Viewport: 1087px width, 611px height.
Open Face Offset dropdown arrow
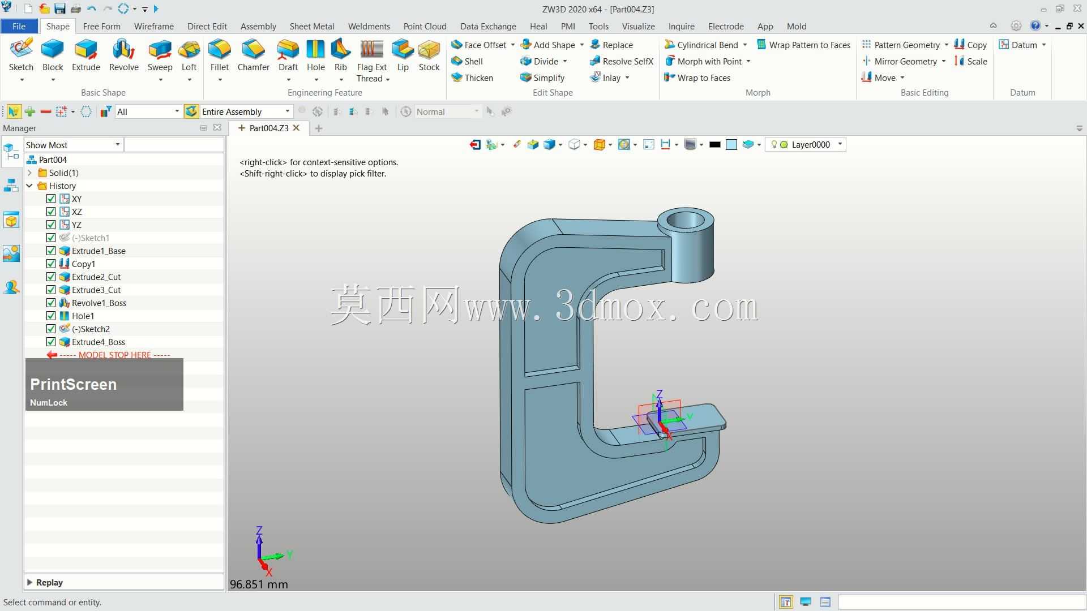coord(513,45)
